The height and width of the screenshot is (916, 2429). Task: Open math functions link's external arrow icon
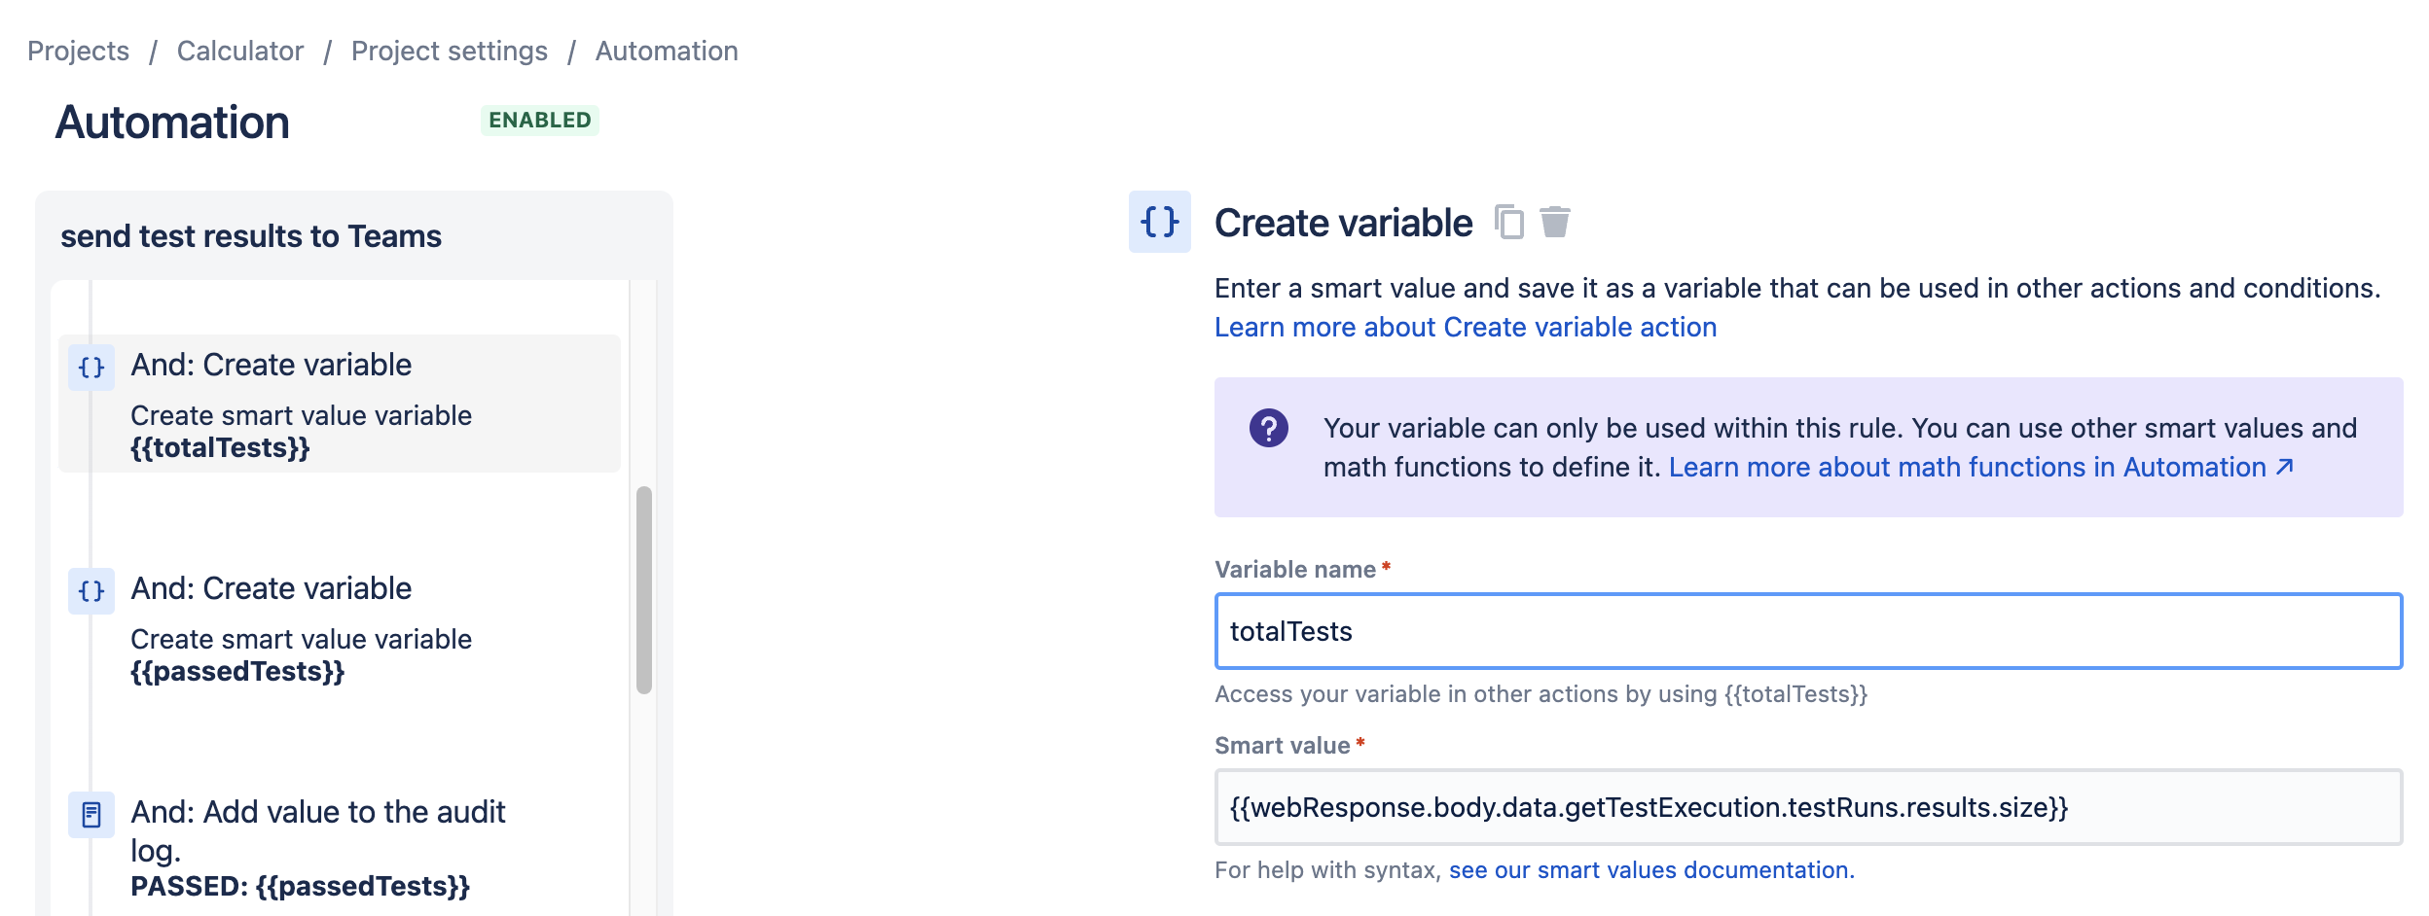(x=2285, y=467)
